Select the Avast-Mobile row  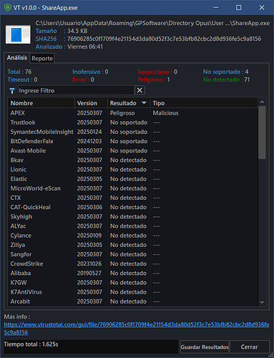pos(133,151)
